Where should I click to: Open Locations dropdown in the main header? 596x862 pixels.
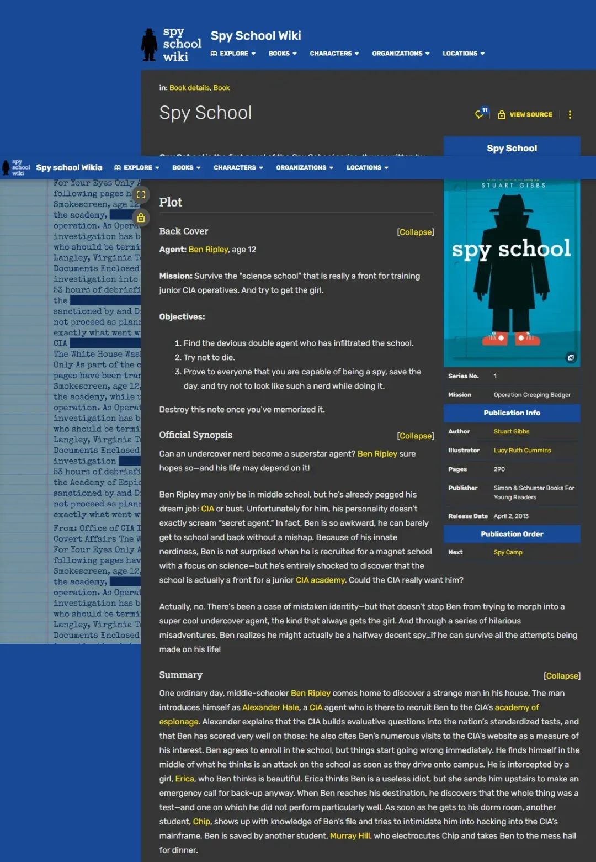pyautogui.click(x=464, y=54)
